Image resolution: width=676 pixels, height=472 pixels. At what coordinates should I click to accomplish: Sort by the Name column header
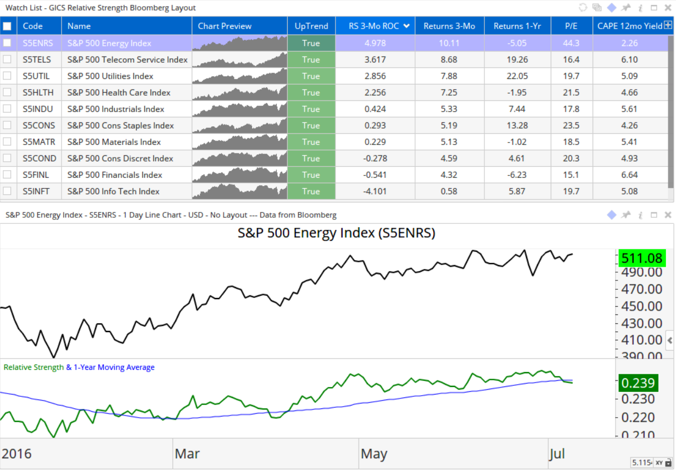coord(127,26)
